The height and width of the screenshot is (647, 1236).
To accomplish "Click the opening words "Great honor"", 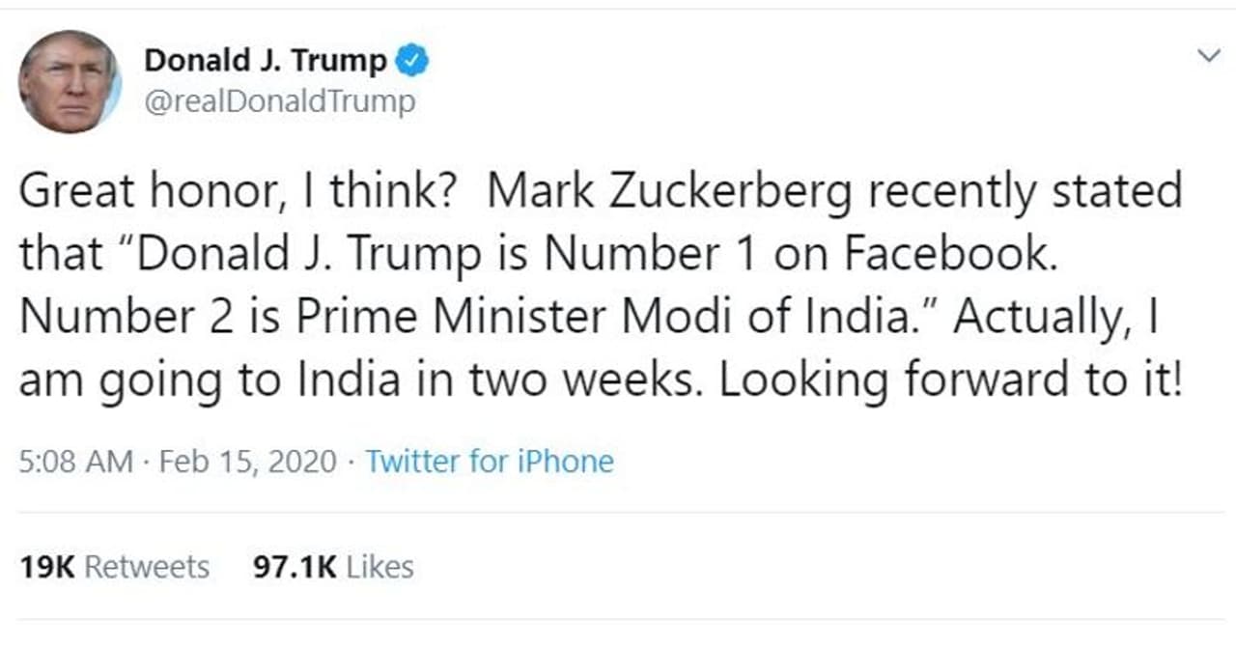I will point(143,191).
